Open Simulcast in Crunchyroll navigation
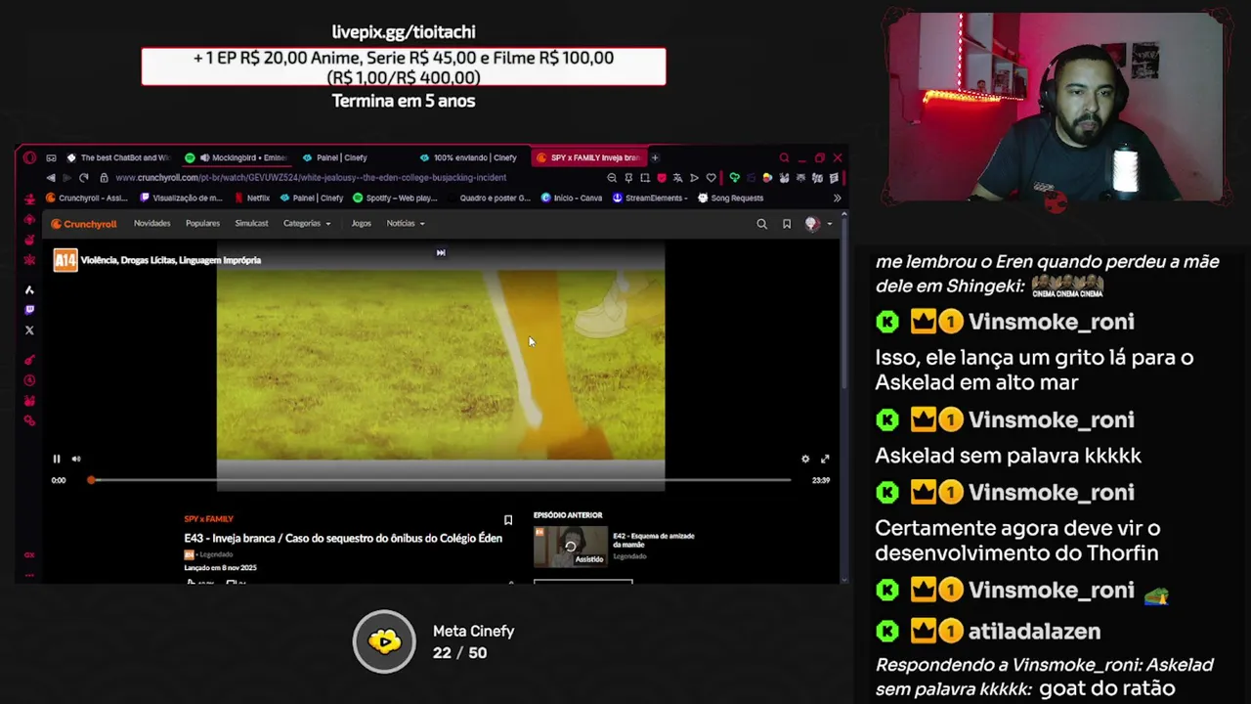Image resolution: width=1251 pixels, height=704 pixels. coord(251,223)
